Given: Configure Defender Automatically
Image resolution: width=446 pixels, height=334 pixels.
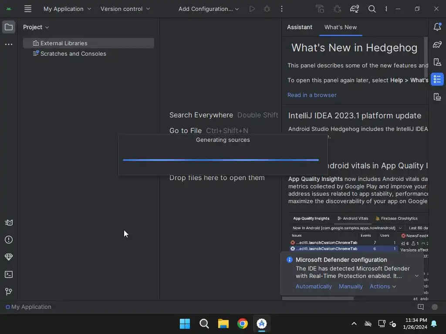Looking at the screenshot, I should [x=314, y=286].
